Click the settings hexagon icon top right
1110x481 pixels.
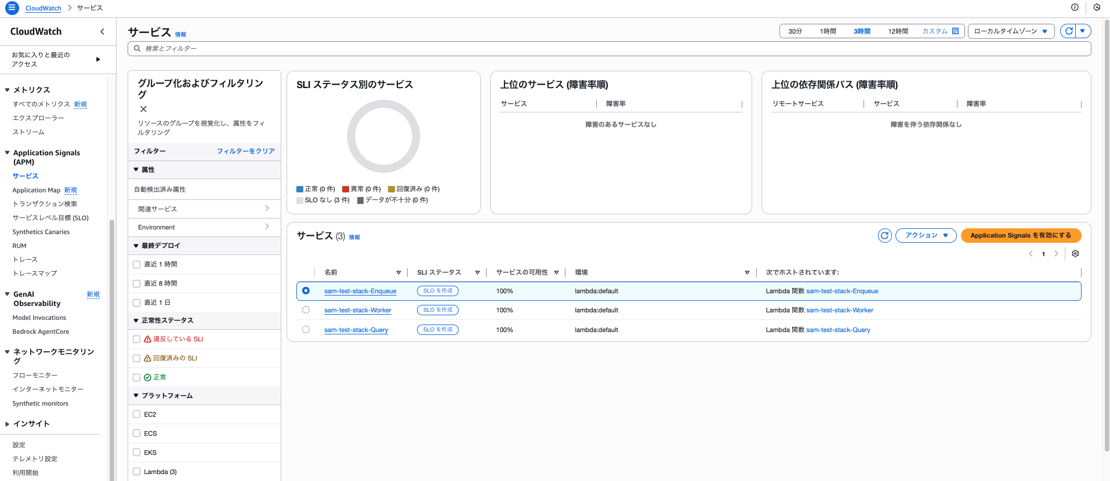coord(1097,8)
